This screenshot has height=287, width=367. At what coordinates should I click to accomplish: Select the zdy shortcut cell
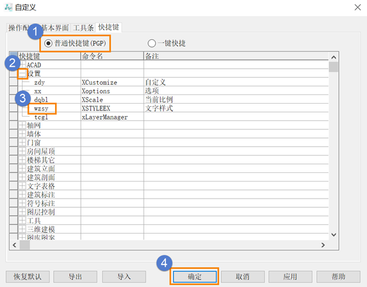point(50,82)
